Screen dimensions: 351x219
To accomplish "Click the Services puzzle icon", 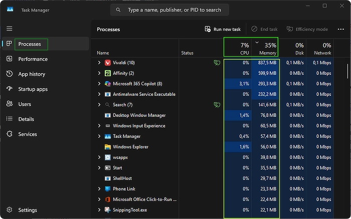I will tap(10, 134).
